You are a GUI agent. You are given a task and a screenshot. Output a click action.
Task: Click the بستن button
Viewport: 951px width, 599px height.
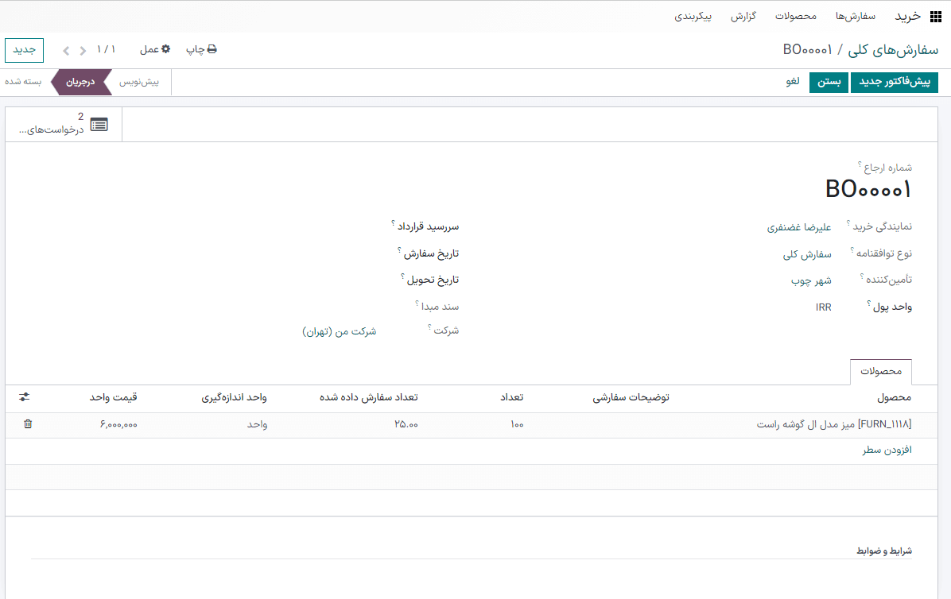[x=829, y=82]
